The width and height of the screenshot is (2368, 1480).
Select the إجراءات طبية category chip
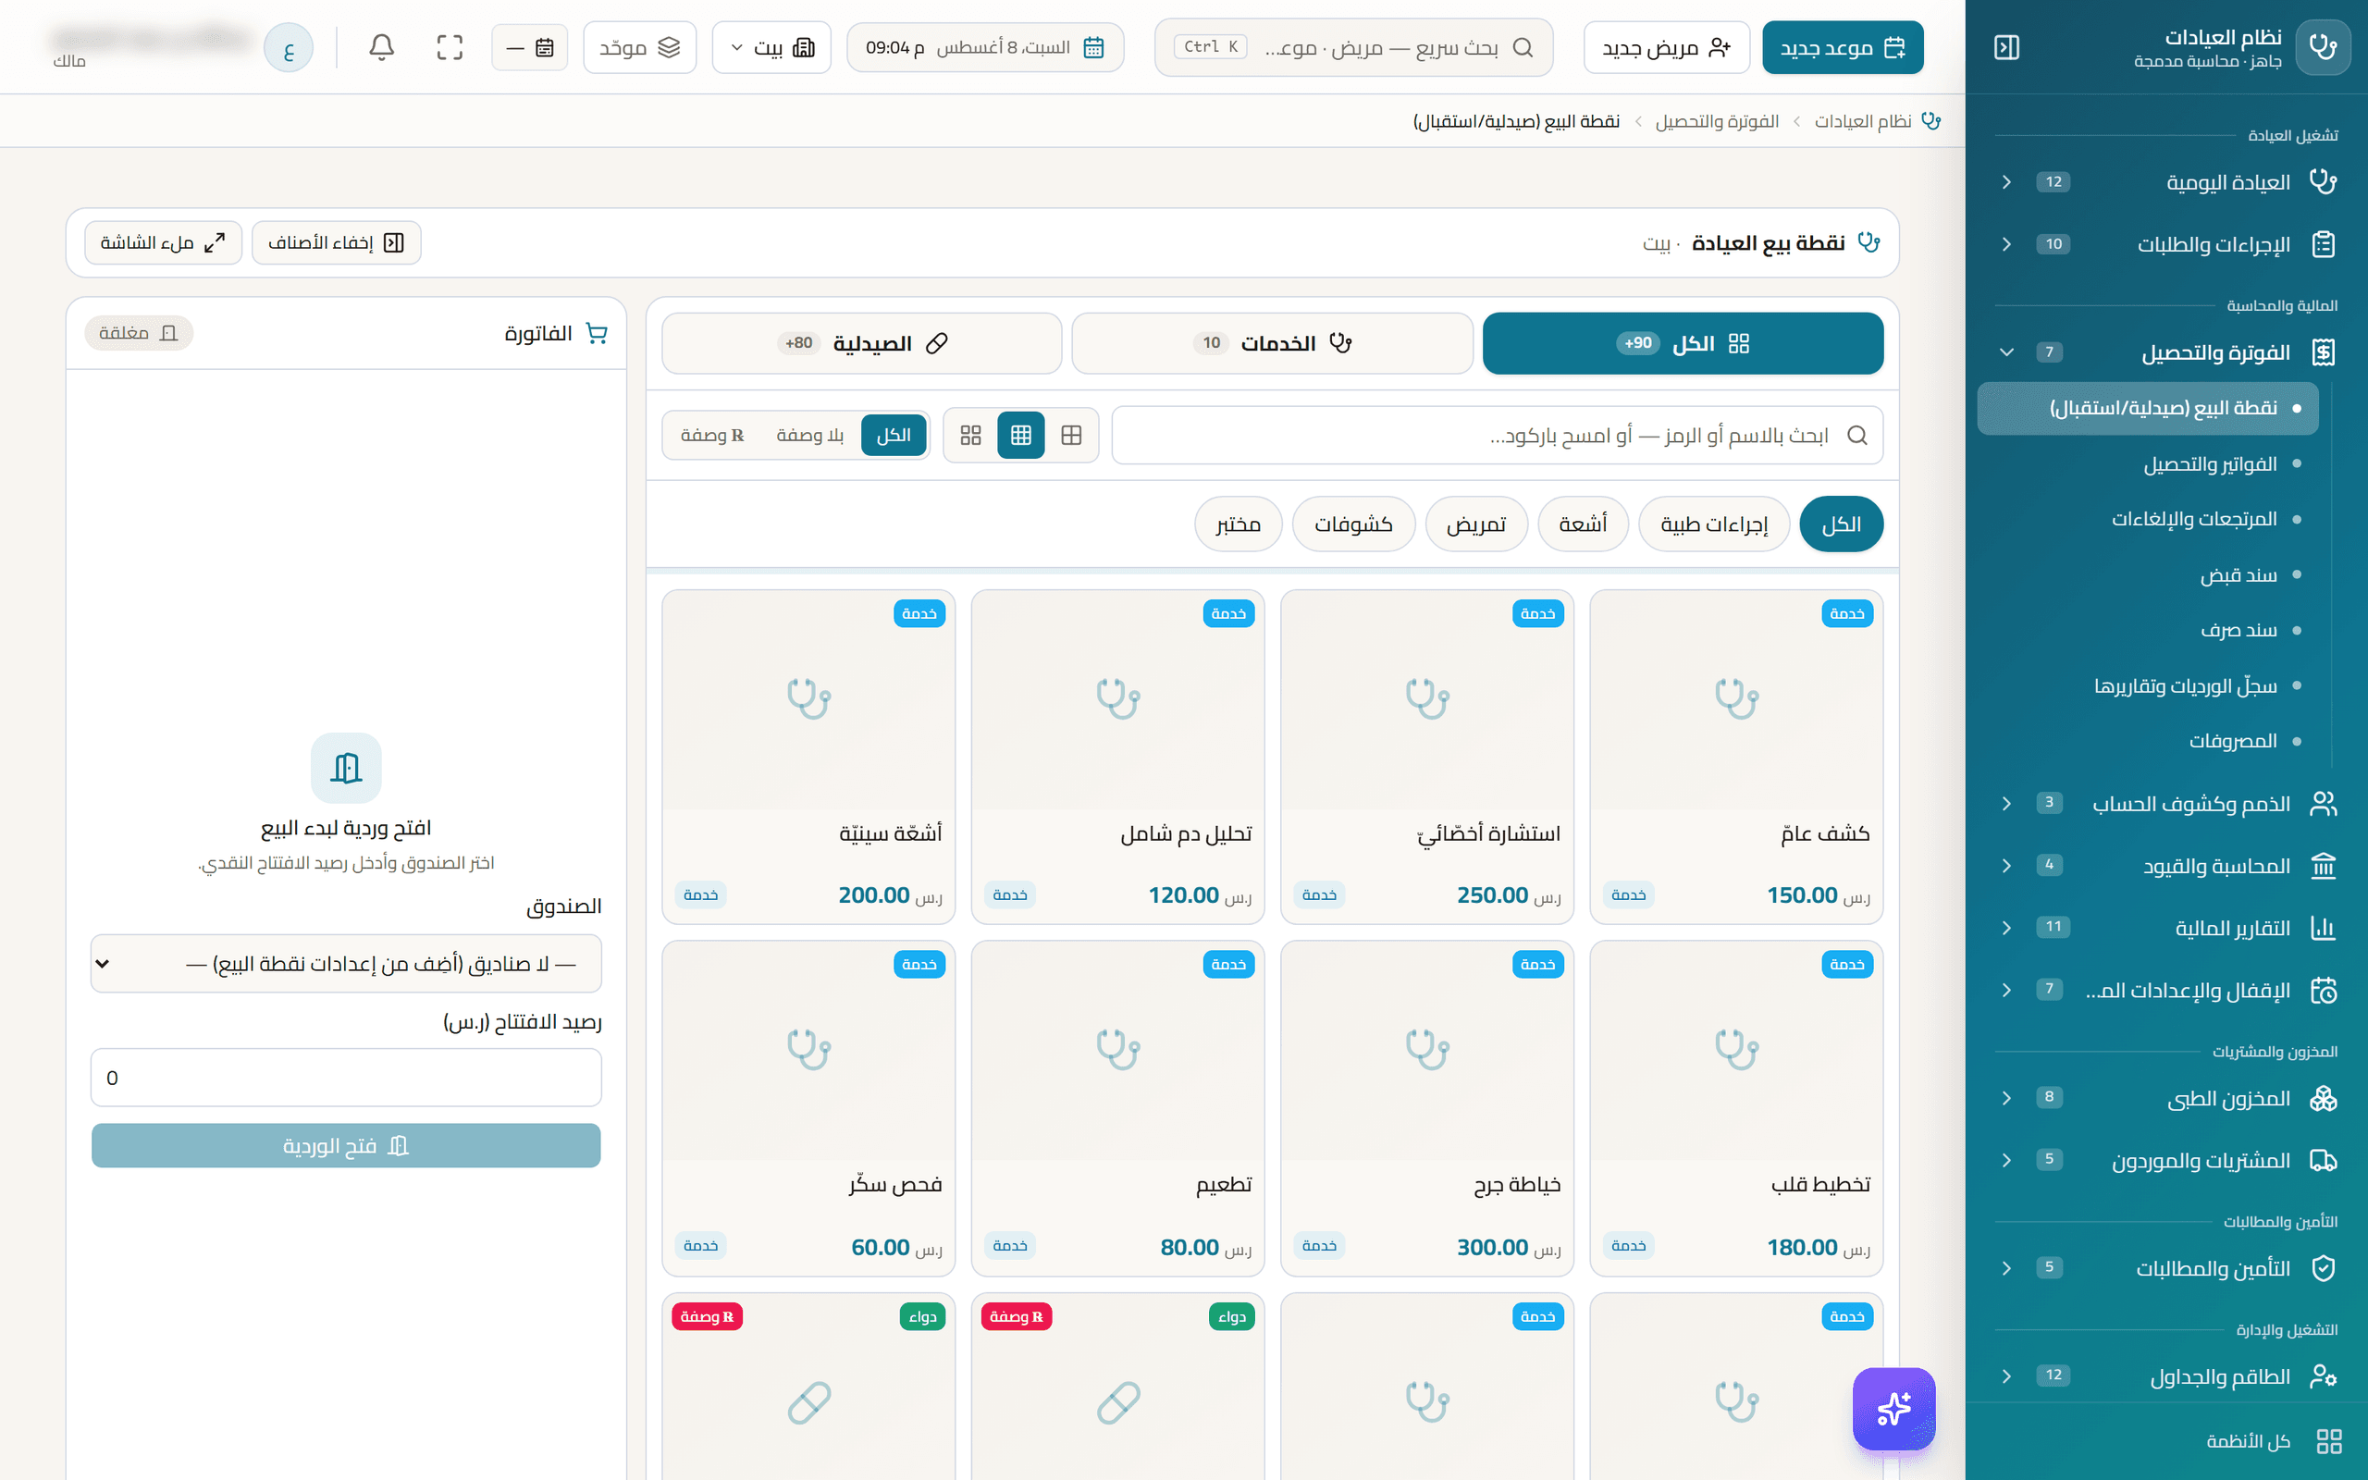(1714, 524)
